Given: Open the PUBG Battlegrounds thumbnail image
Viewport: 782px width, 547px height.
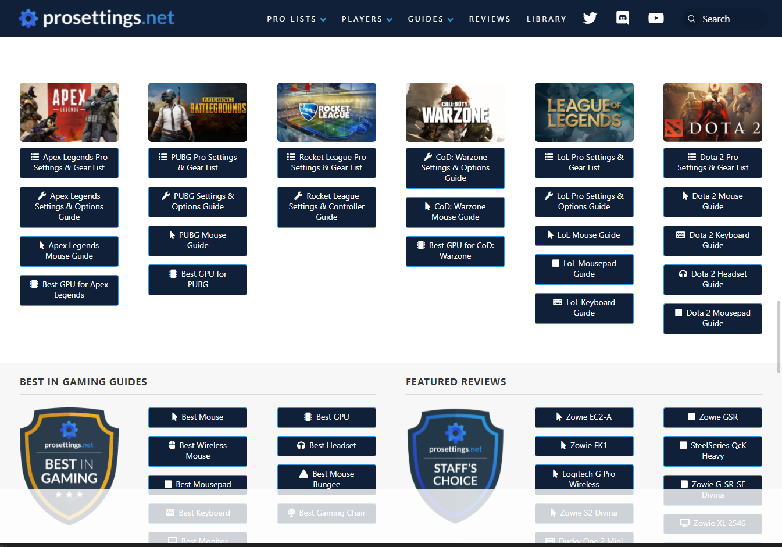Looking at the screenshot, I should (x=198, y=112).
